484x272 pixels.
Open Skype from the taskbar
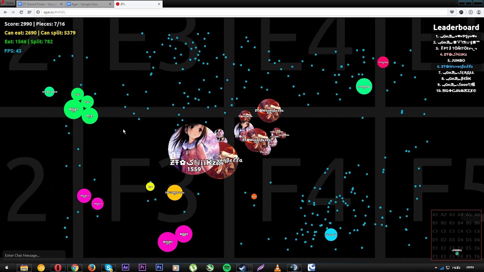pyautogui.click(x=109, y=268)
